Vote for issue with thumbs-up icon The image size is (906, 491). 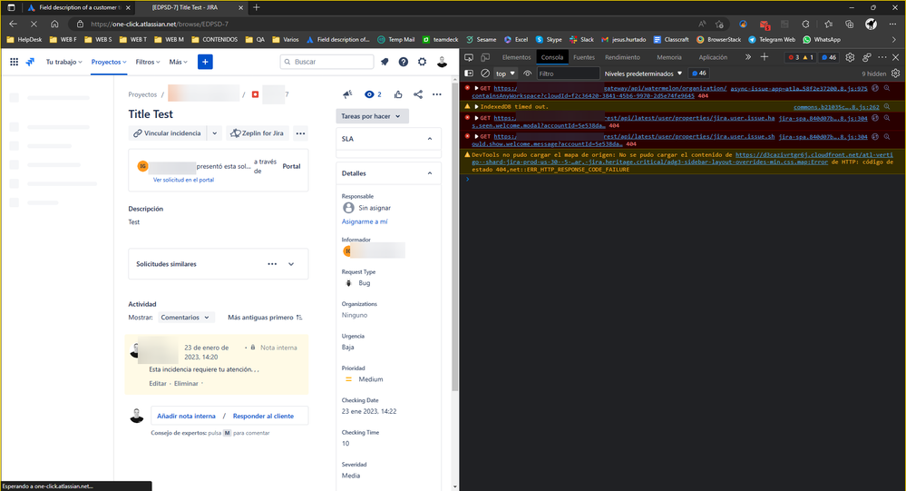click(398, 94)
